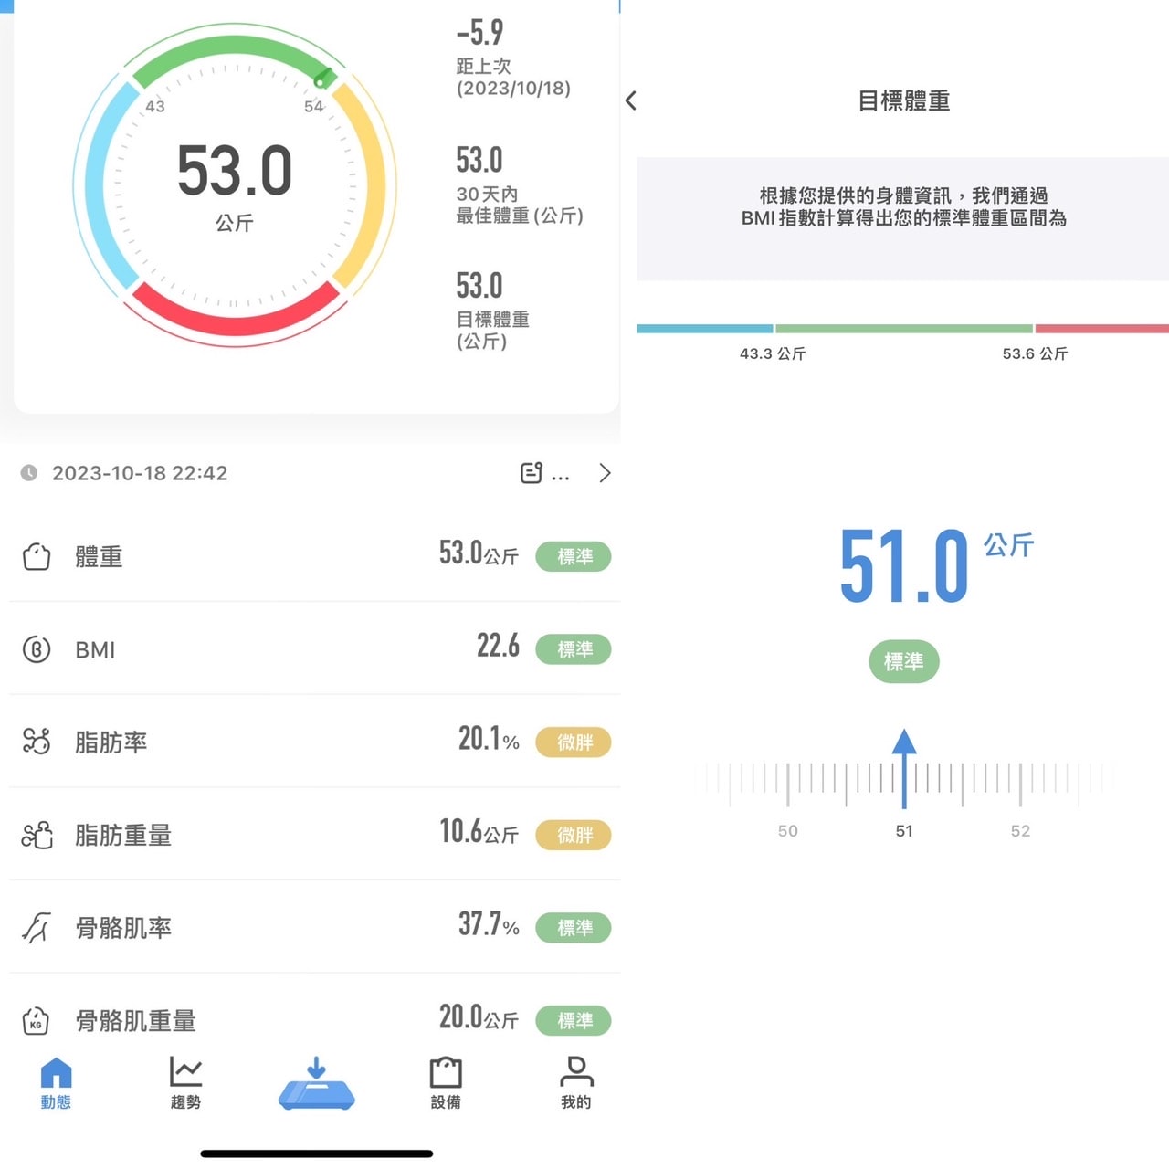This screenshot has height=1169, width=1169.
Task: Select the 骨骼肌率 muscle rate icon
Action: pyautogui.click(x=37, y=928)
